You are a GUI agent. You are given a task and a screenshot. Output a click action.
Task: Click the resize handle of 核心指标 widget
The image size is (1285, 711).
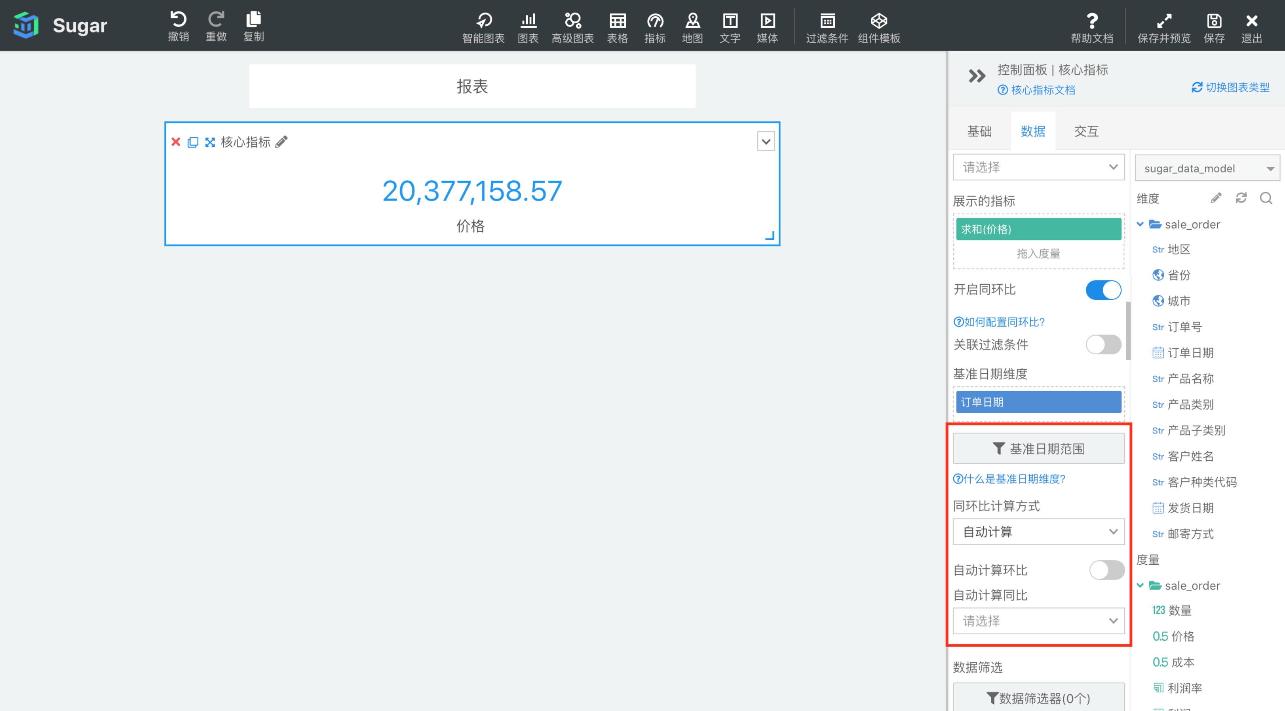click(x=770, y=236)
